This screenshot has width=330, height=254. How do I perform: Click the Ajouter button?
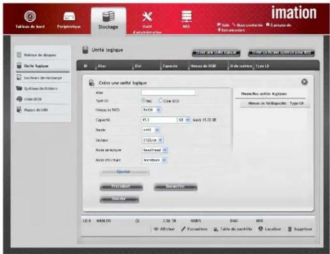124,172
